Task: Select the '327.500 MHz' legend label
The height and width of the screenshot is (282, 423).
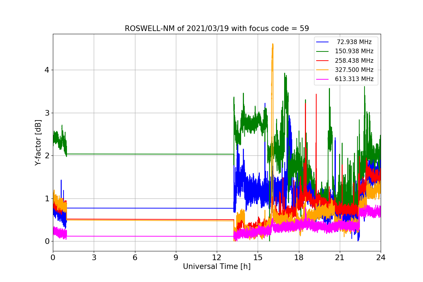Action: (354, 70)
